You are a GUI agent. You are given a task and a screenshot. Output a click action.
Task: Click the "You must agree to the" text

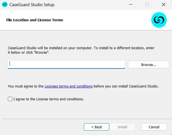pyautogui.click(x=25, y=86)
